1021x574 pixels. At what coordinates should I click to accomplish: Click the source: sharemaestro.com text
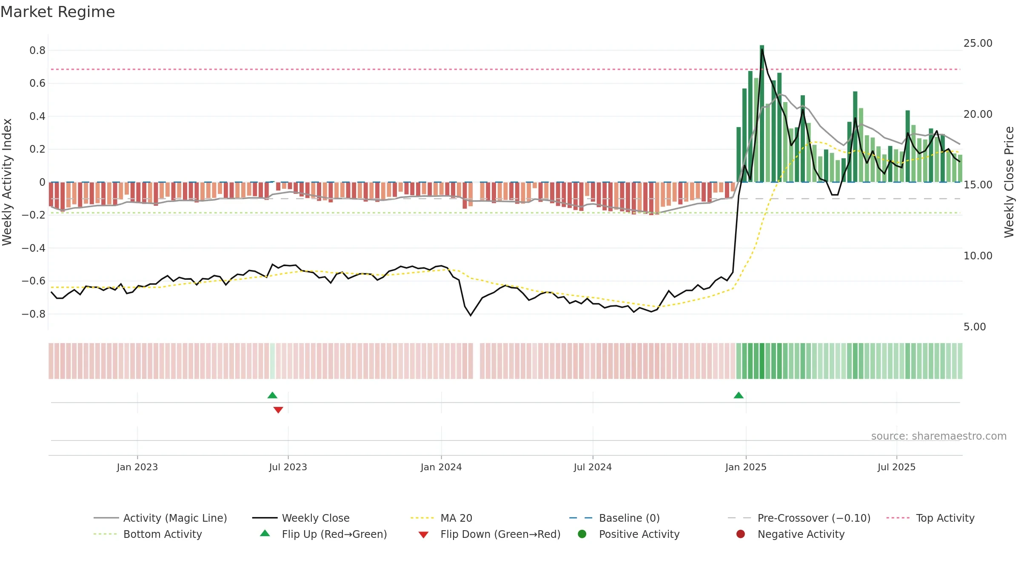click(x=939, y=436)
